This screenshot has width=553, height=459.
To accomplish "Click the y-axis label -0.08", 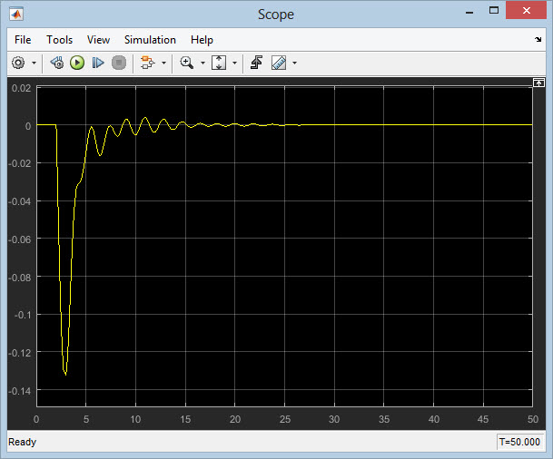I will [x=20, y=278].
